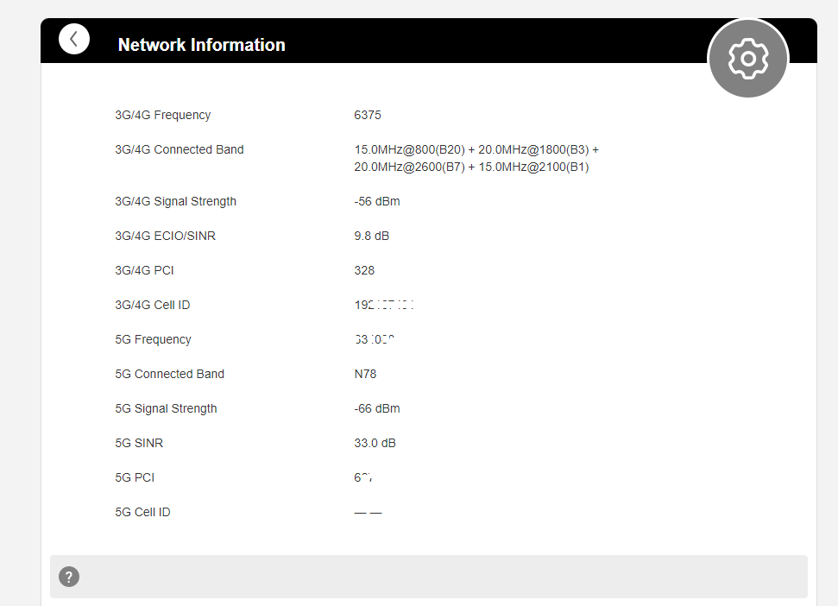Click the 3G/4G Signal Strength label
Screen dimensions: 838x606
tap(175, 201)
